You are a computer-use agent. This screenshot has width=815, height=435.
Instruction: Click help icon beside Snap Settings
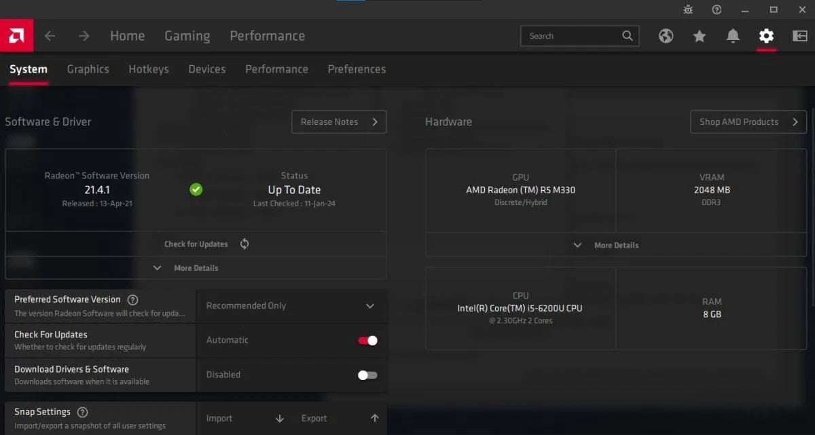click(83, 412)
